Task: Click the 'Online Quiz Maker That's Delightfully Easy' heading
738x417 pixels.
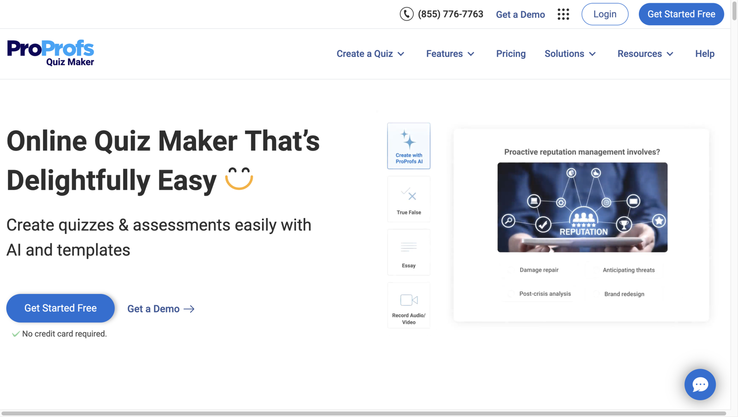Action: point(163,160)
